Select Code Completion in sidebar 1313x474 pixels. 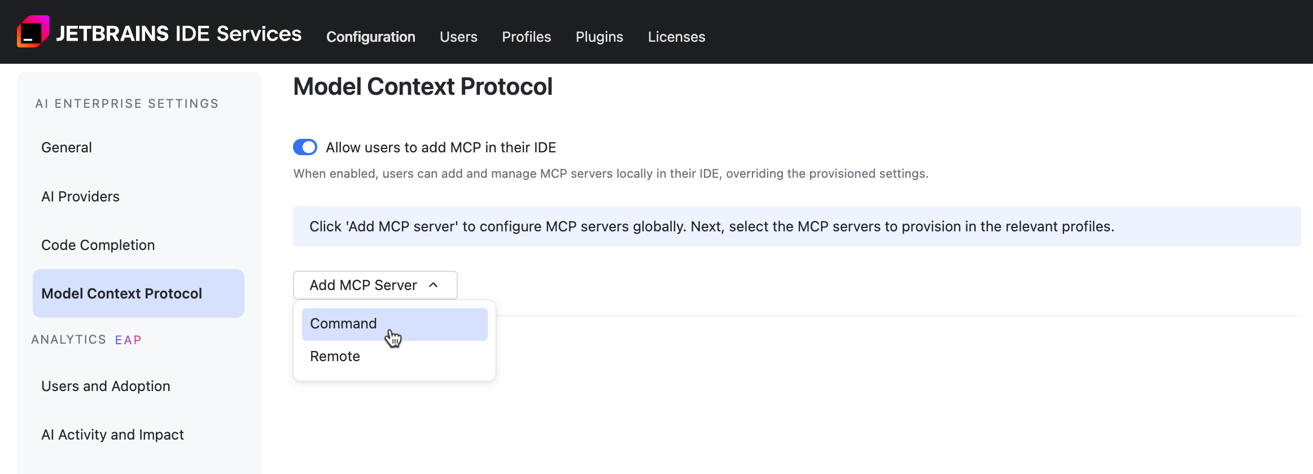(x=98, y=245)
